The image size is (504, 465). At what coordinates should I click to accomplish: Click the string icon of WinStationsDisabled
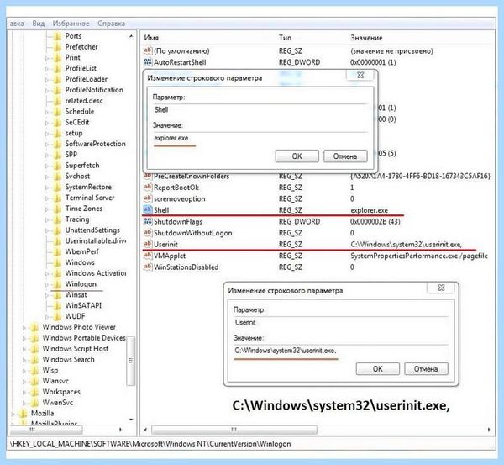tap(148, 267)
